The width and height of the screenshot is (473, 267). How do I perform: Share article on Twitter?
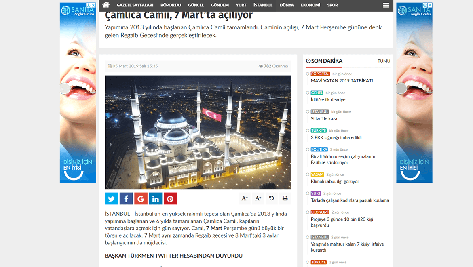coord(111,198)
